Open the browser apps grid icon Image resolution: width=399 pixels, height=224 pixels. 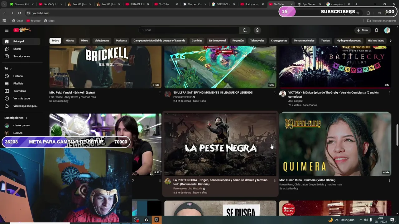[4, 21]
